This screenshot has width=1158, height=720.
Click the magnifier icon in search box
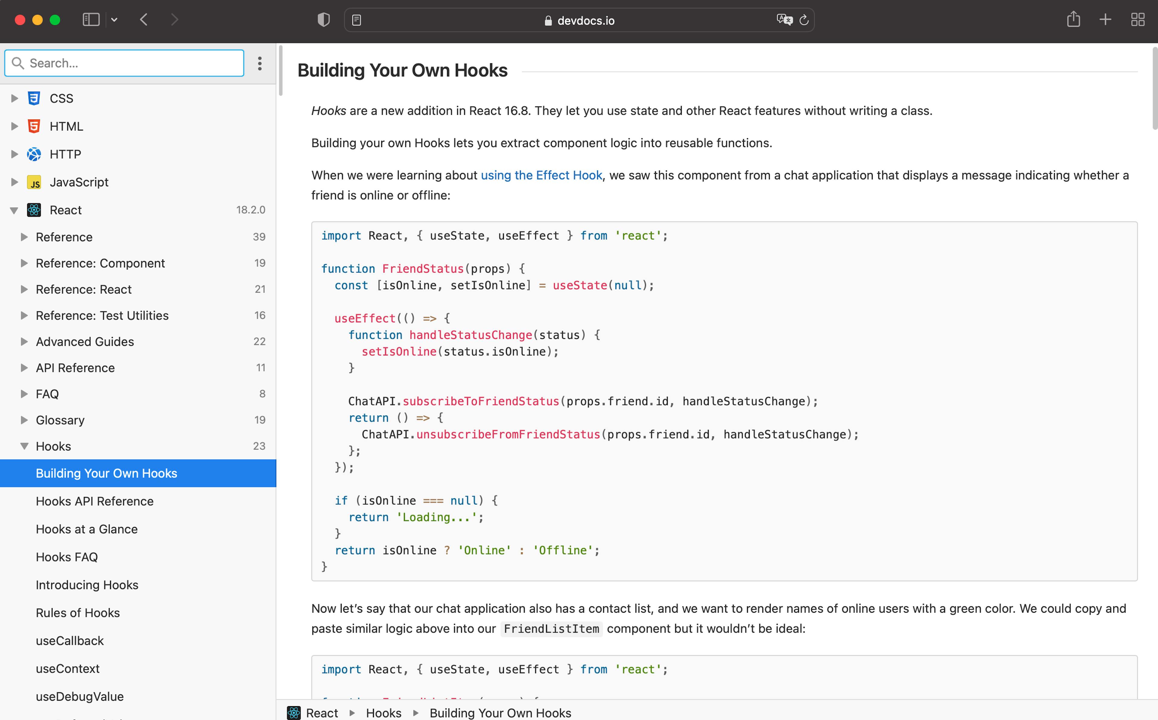18,63
